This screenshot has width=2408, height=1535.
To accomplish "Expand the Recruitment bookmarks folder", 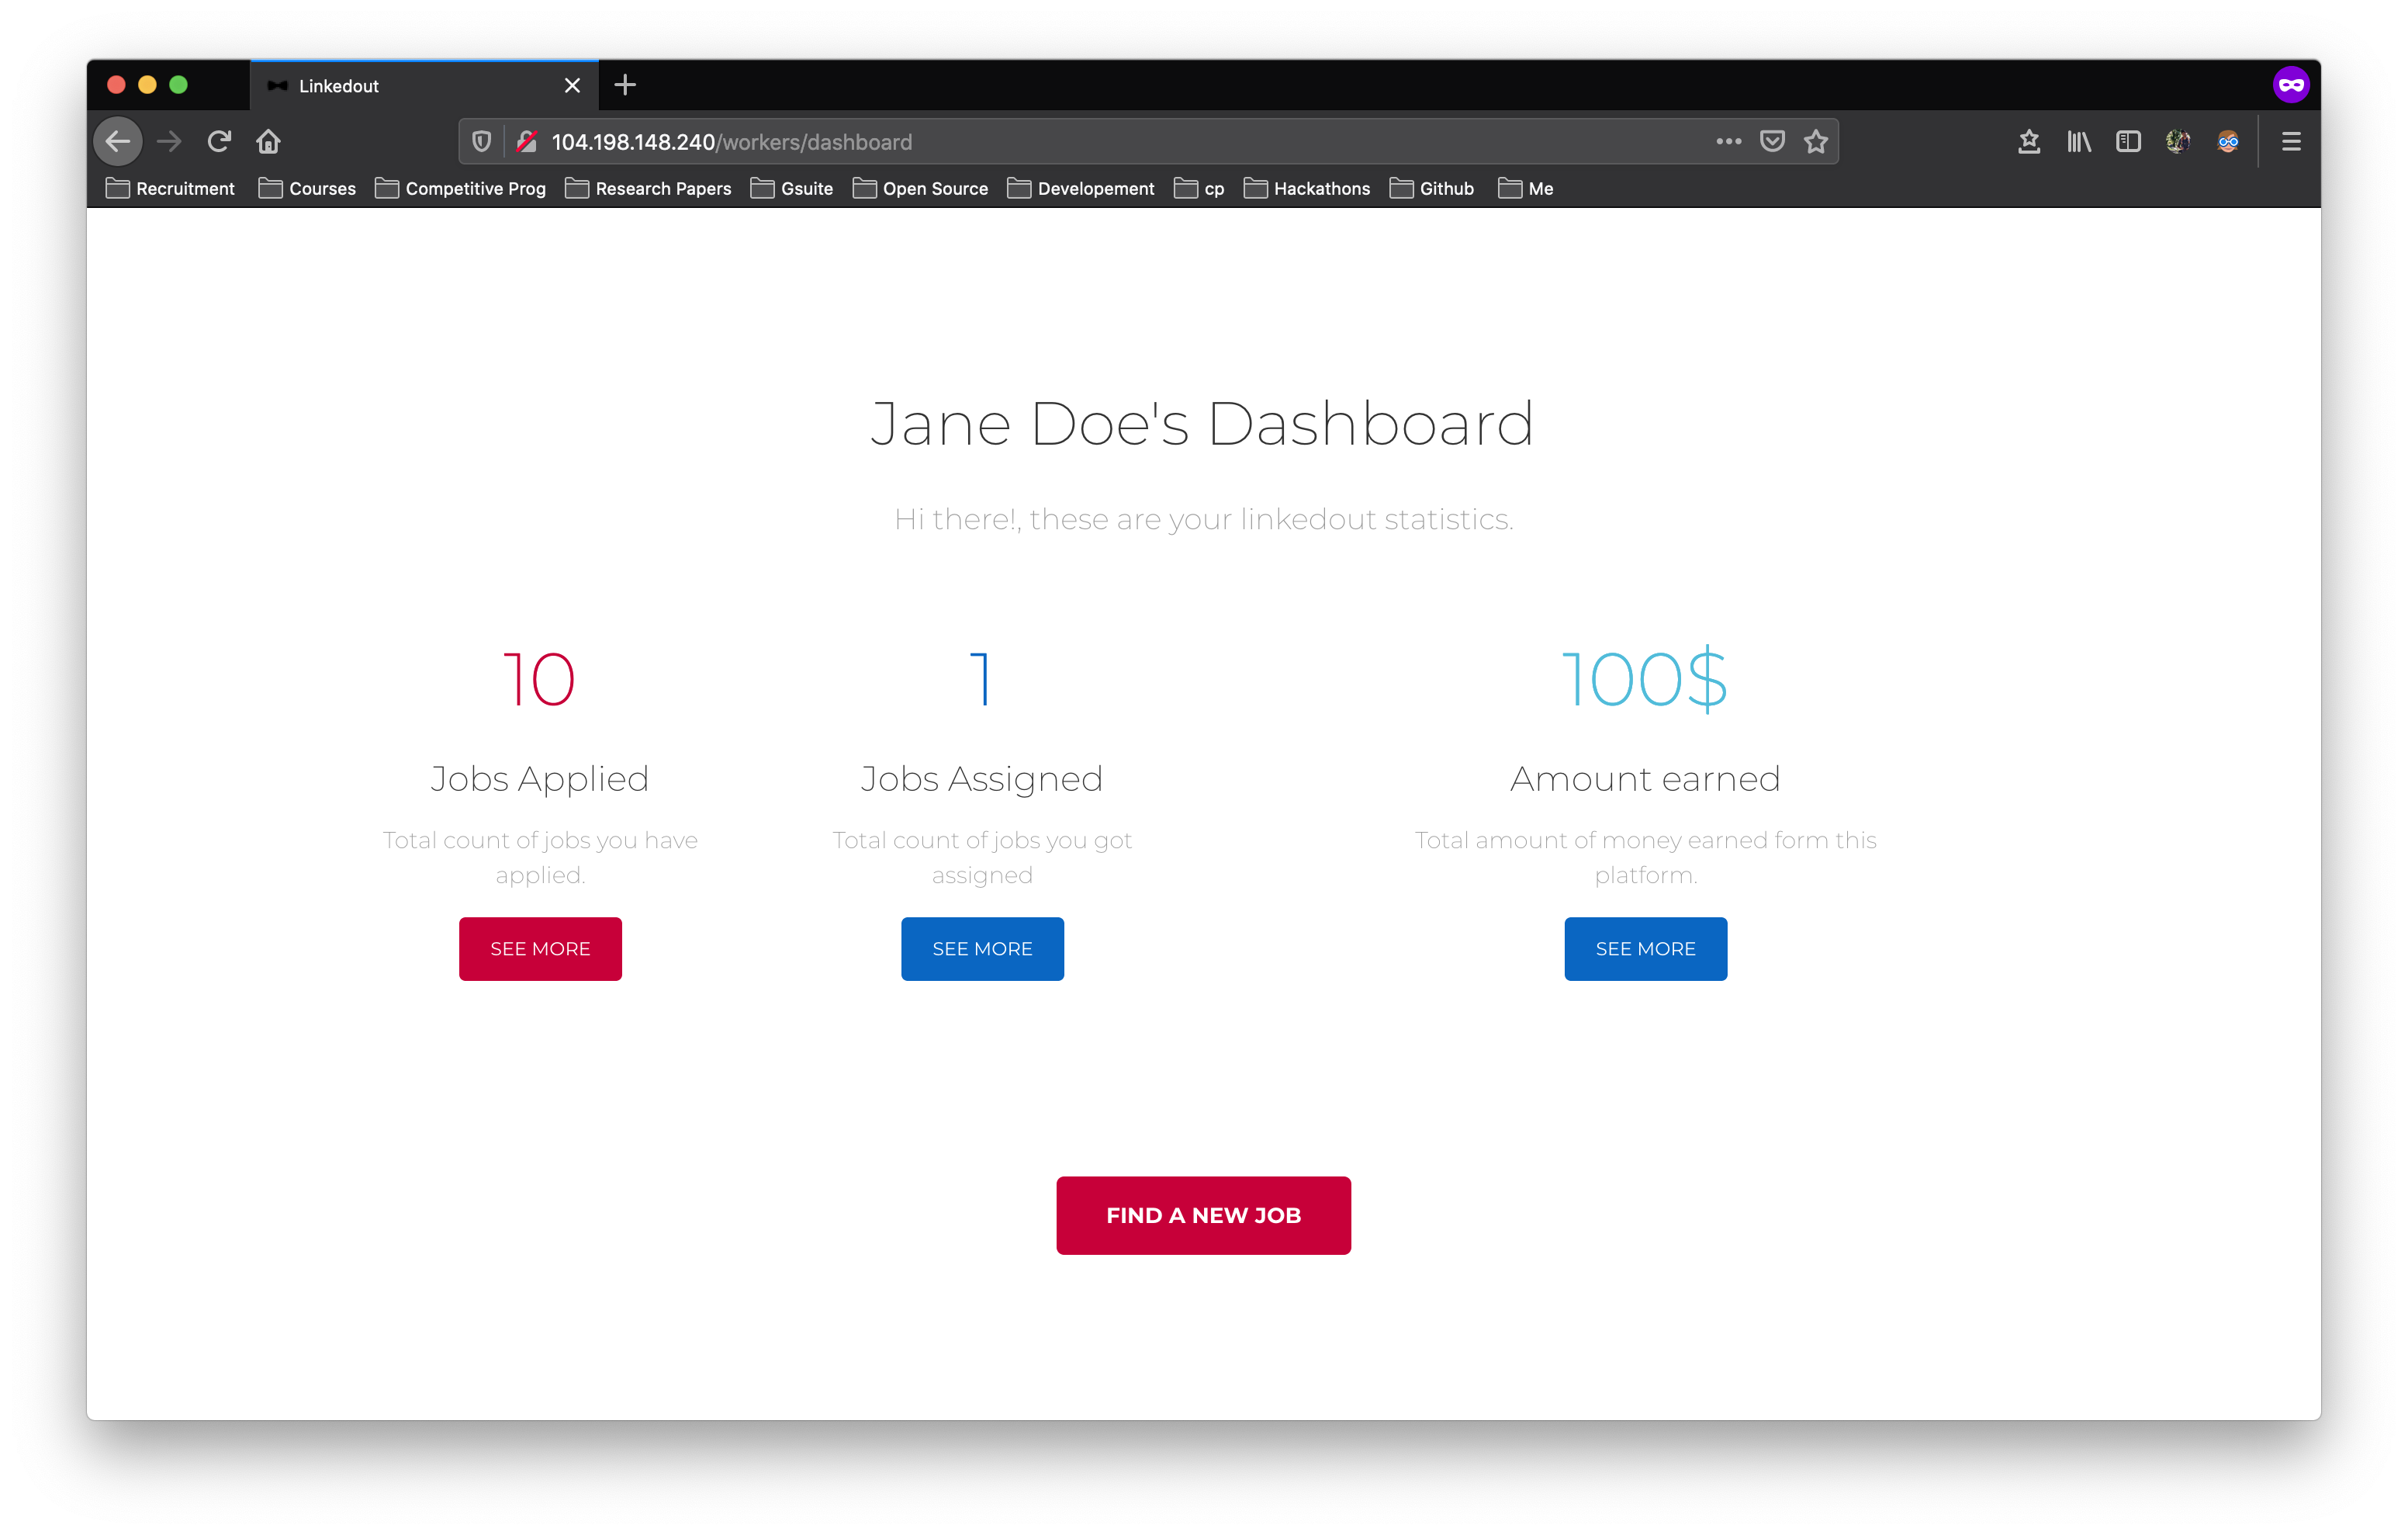I will (x=170, y=188).
